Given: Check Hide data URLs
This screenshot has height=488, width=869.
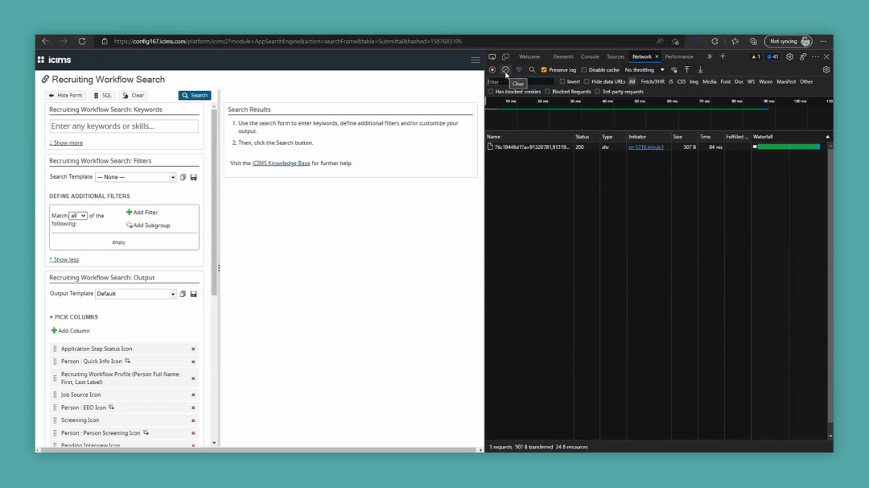Looking at the screenshot, I should pyautogui.click(x=587, y=81).
